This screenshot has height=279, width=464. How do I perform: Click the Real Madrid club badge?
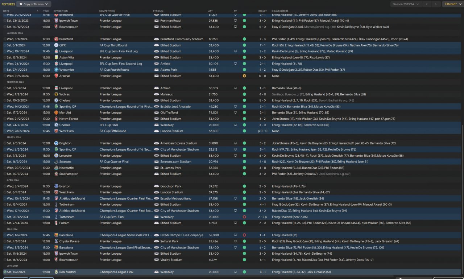pos(56,272)
